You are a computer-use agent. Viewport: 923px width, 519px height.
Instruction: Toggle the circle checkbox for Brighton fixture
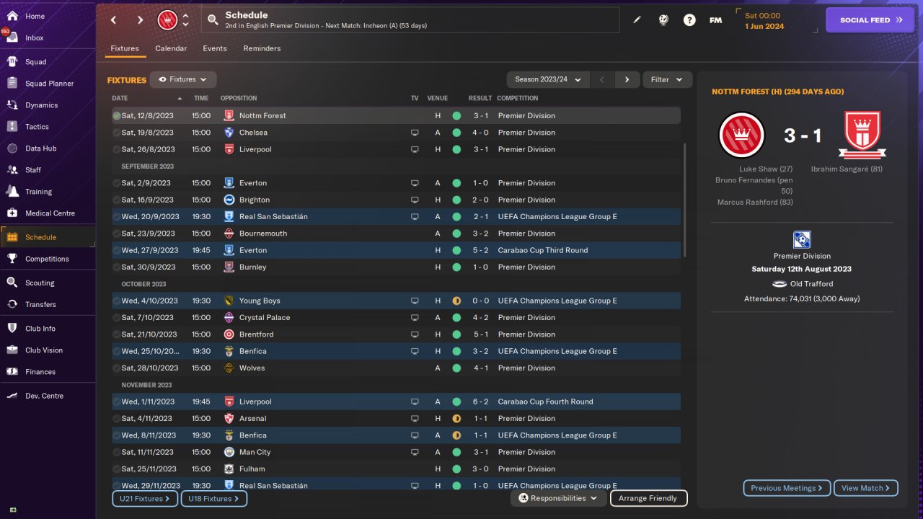pos(117,200)
